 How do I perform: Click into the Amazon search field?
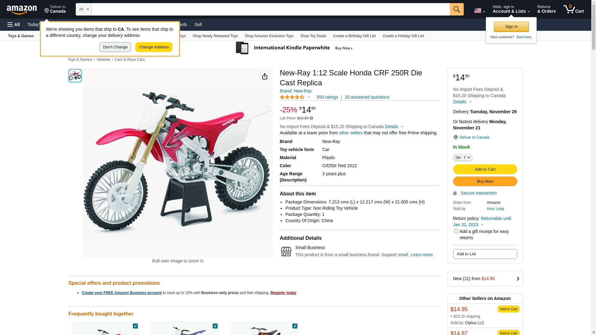[270, 9]
